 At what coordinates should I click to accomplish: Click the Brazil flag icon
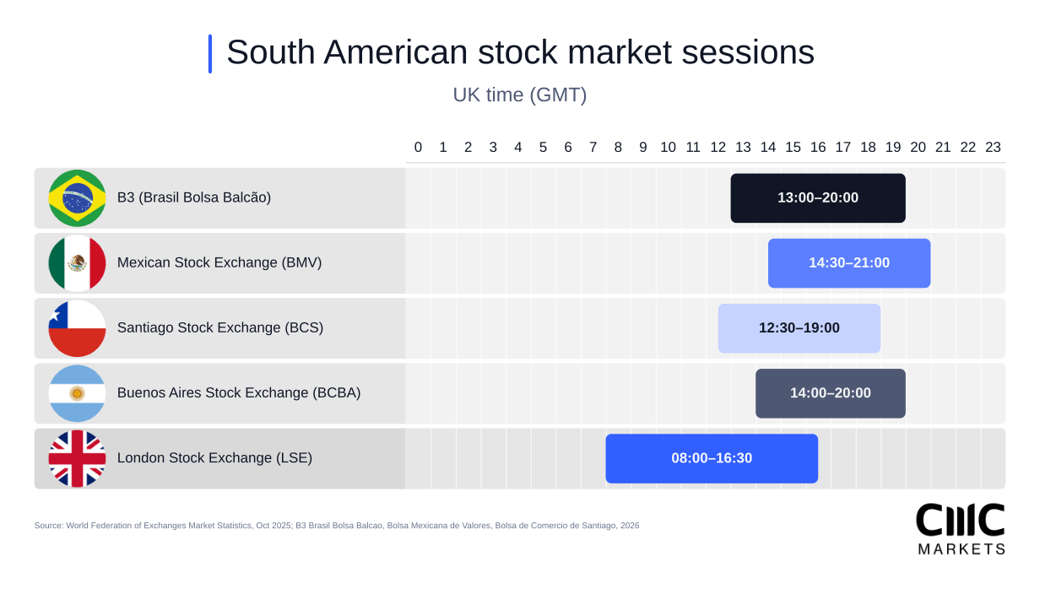point(77,198)
